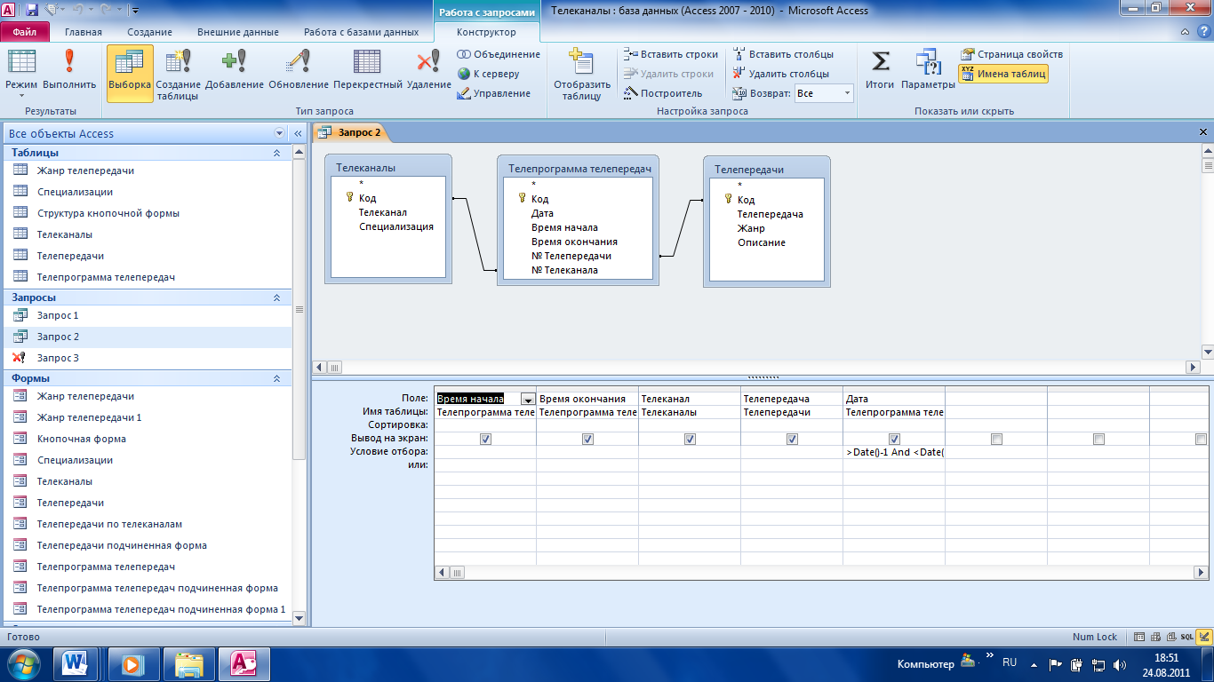Open the Время начала field dropdown
Viewport: 1214px width, 682px height.
coord(528,399)
